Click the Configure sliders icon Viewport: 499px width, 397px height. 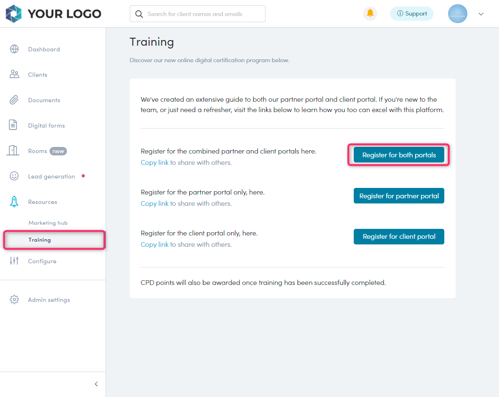[x=14, y=261]
